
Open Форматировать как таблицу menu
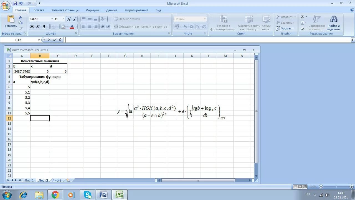tap(249, 23)
